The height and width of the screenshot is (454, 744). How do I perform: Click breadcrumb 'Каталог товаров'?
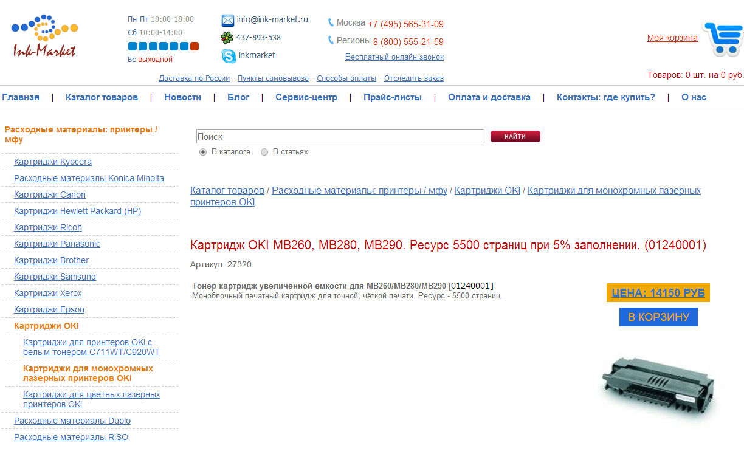[227, 190]
